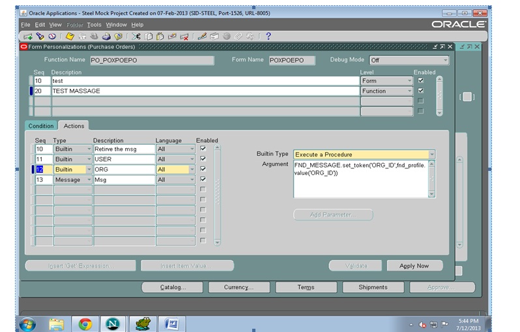Open the File menu
The height and width of the screenshot is (332, 520).
click(25, 25)
